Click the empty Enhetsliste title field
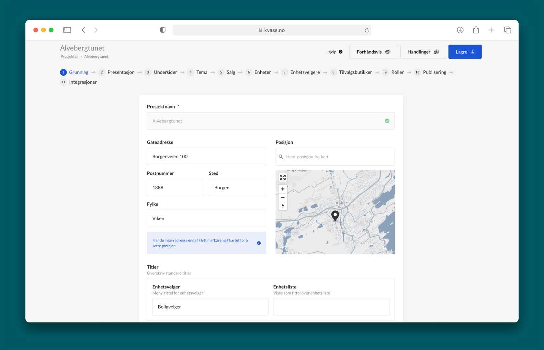 (x=331, y=307)
